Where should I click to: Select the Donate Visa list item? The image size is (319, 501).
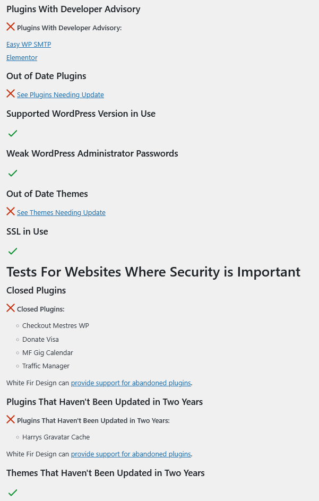click(40, 339)
